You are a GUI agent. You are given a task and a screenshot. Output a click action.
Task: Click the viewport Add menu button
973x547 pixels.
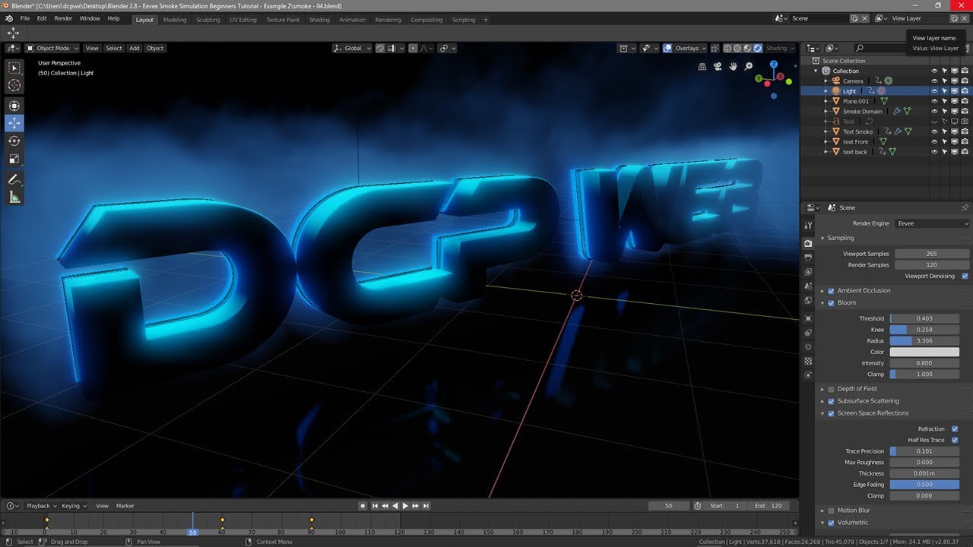point(135,48)
